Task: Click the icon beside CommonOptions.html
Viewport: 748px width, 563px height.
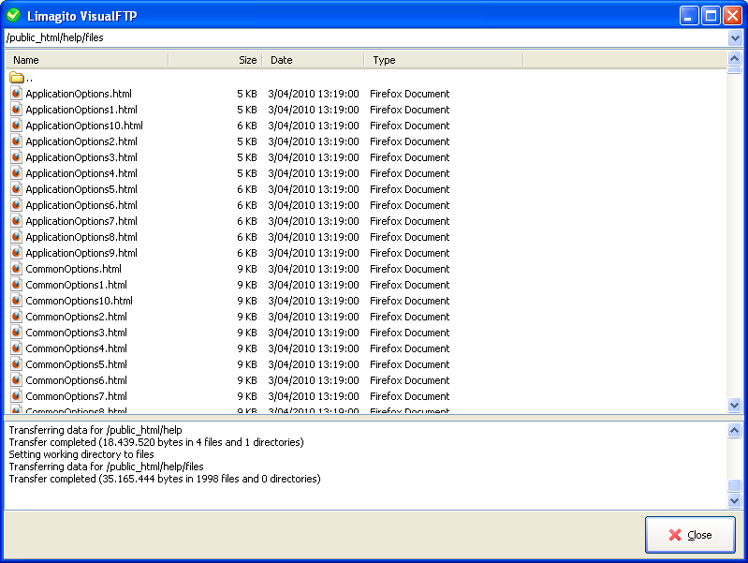Action: [16, 269]
